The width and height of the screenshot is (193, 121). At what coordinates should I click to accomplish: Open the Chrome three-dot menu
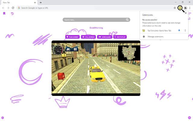tap(190, 8)
